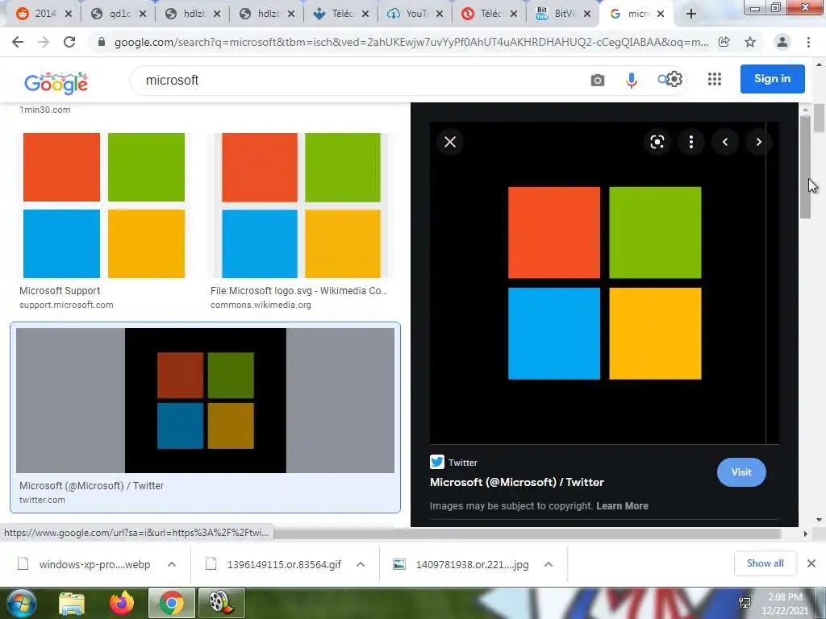Start voice search with the microphone icon
This screenshot has height=619, width=826.
point(631,80)
